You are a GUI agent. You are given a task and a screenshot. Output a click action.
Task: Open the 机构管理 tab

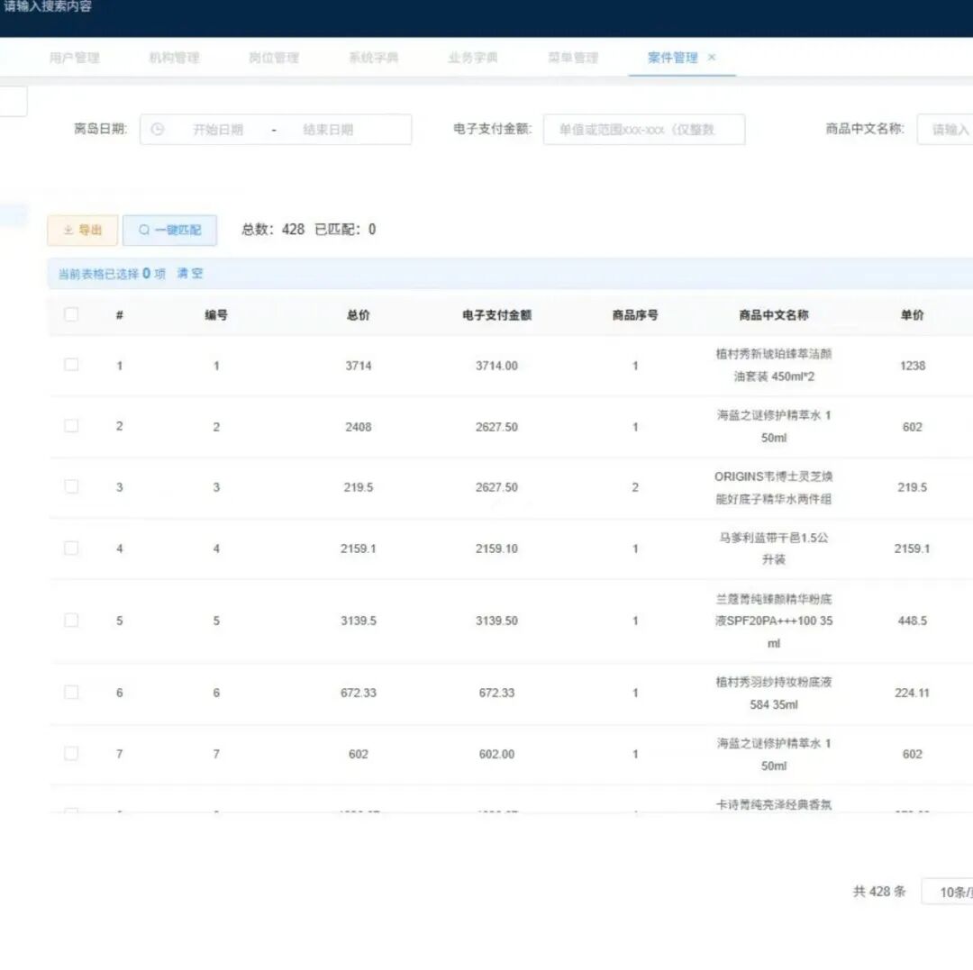click(x=174, y=58)
